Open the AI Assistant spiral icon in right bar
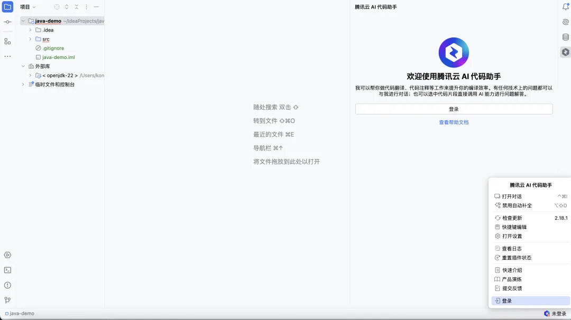Image resolution: width=571 pixels, height=320 pixels. [565, 22]
